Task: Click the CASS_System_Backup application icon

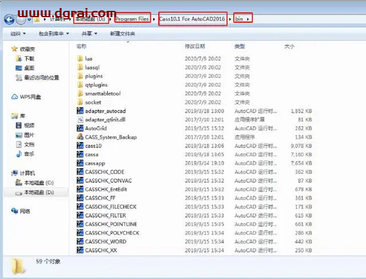Action: (80, 137)
